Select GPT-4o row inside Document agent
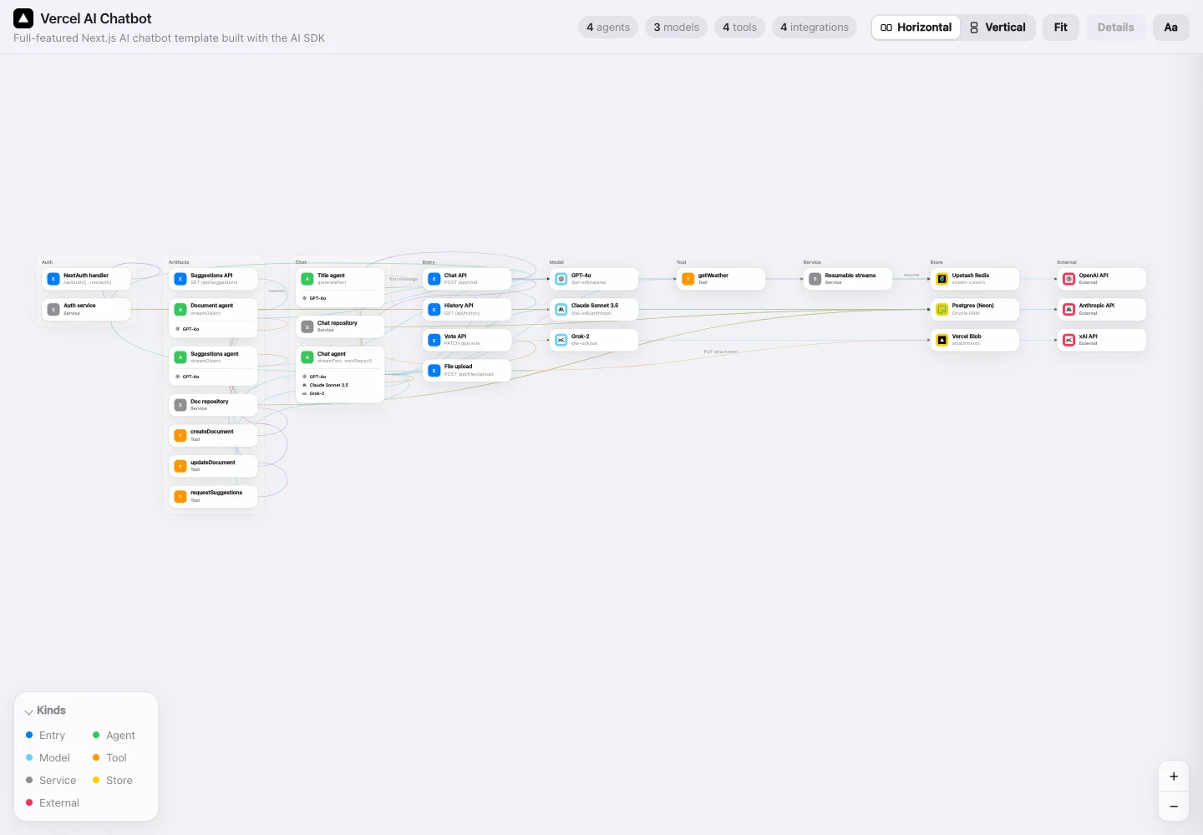Image resolution: width=1203 pixels, height=835 pixels. click(x=213, y=329)
